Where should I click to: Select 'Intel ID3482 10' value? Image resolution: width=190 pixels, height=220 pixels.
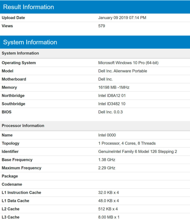pyautogui.click(x=112, y=104)
